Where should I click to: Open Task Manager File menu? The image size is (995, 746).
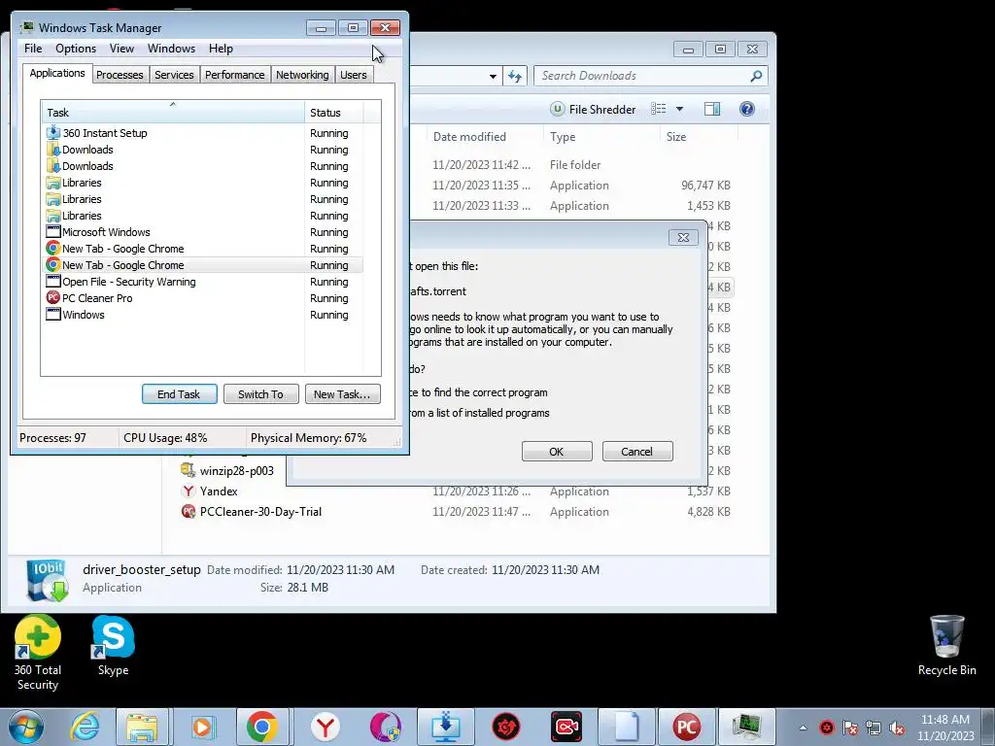[x=33, y=49]
